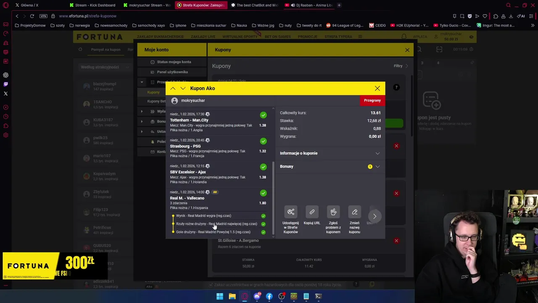Image resolution: width=538 pixels, height=303 pixels.
Task: Open Zakłady Live in Fortuna navigation
Action: click(x=203, y=37)
